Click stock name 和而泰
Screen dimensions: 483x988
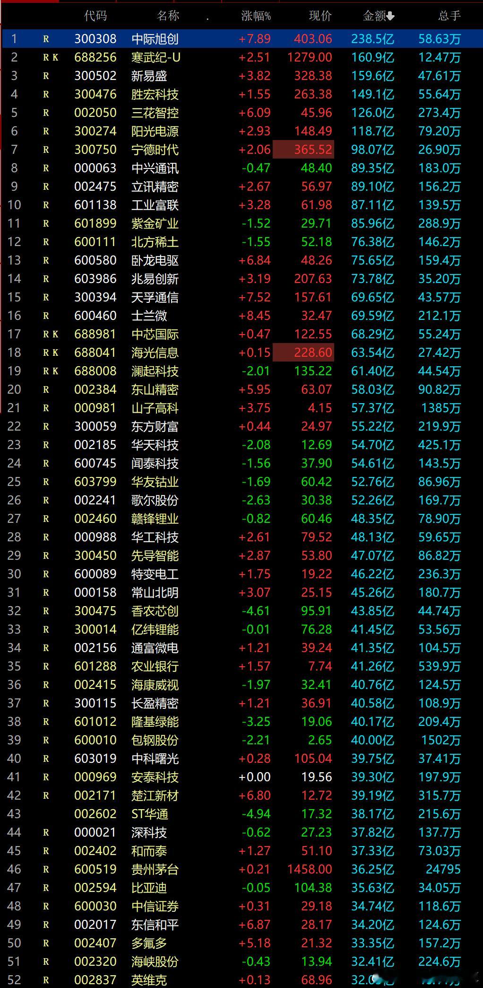click(x=149, y=851)
